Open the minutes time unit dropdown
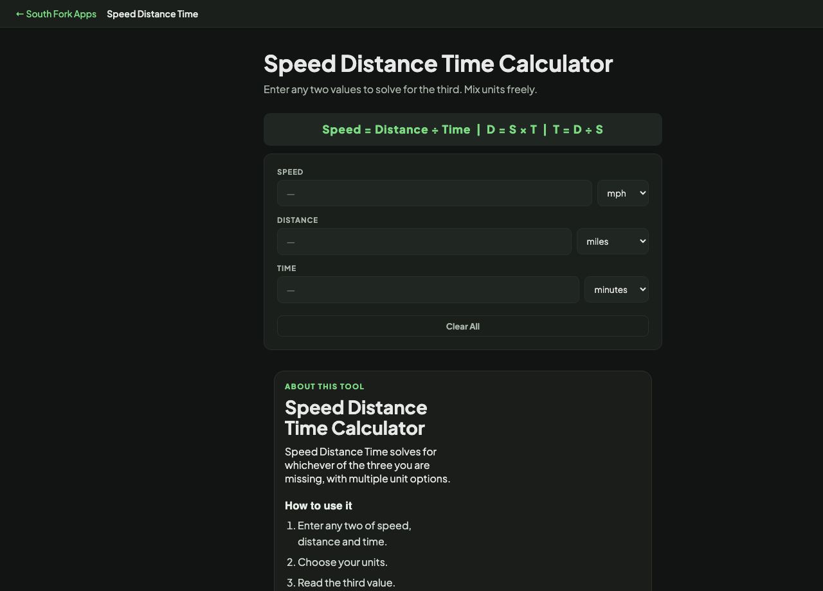823x591 pixels. point(617,290)
